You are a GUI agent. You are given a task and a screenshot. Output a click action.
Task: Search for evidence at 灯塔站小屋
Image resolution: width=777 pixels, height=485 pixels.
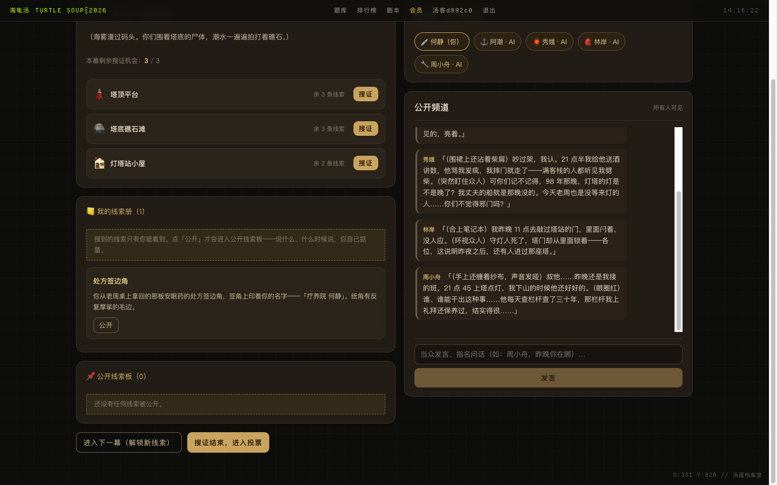(x=365, y=163)
